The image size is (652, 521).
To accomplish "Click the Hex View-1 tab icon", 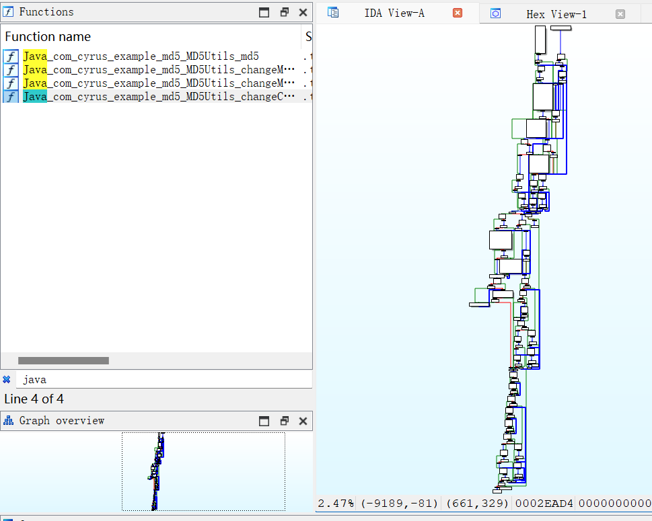I will point(495,13).
